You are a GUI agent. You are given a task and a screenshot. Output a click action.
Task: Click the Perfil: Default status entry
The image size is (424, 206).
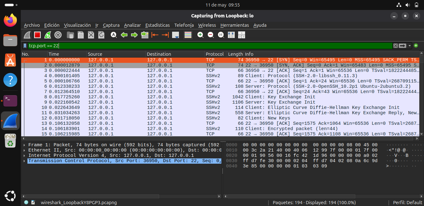407,202
